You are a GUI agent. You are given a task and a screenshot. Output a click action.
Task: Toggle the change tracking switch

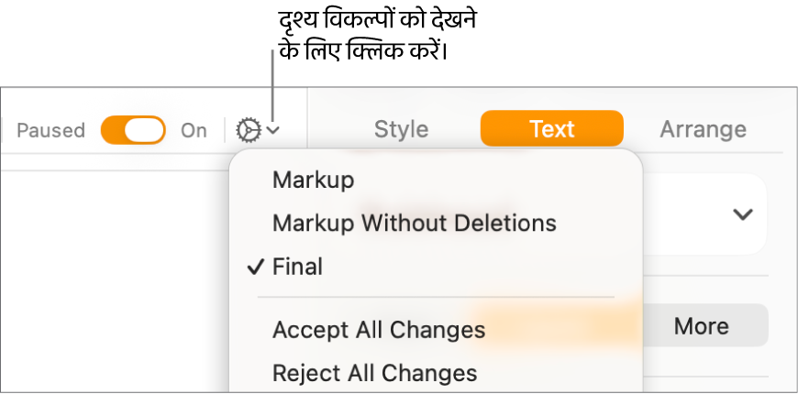133,130
